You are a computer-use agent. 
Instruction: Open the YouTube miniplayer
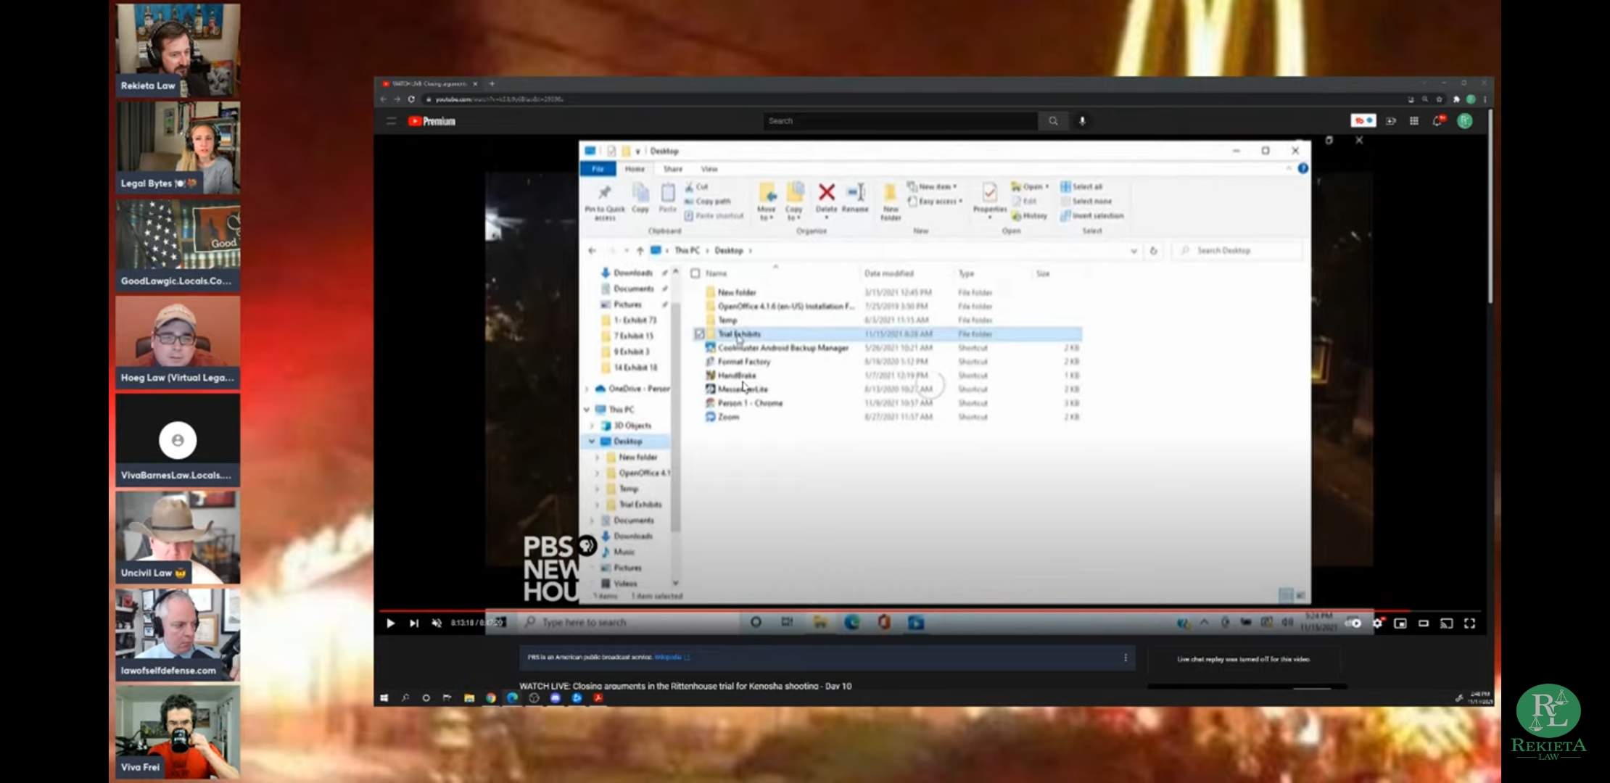[x=1400, y=623]
